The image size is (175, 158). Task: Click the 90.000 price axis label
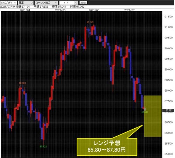[x=168, y=48]
